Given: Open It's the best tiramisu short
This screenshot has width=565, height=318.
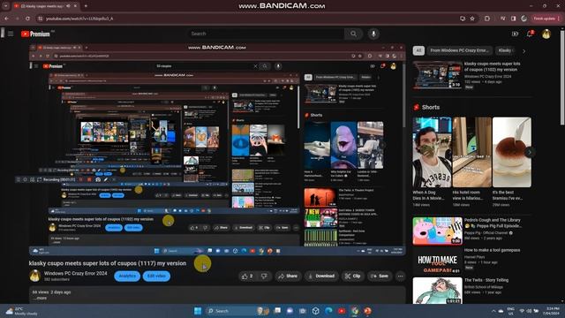Looking at the screenshot, I should click(512, 152).
